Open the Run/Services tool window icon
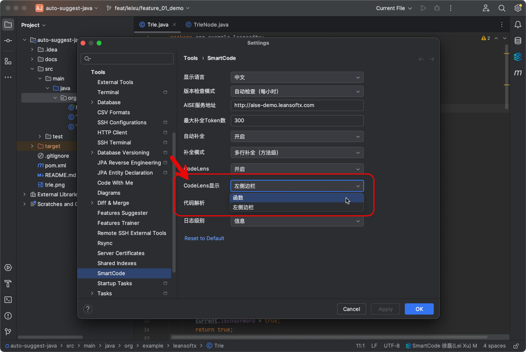Viewport: 526px width, 352px height. coord(8,267)
